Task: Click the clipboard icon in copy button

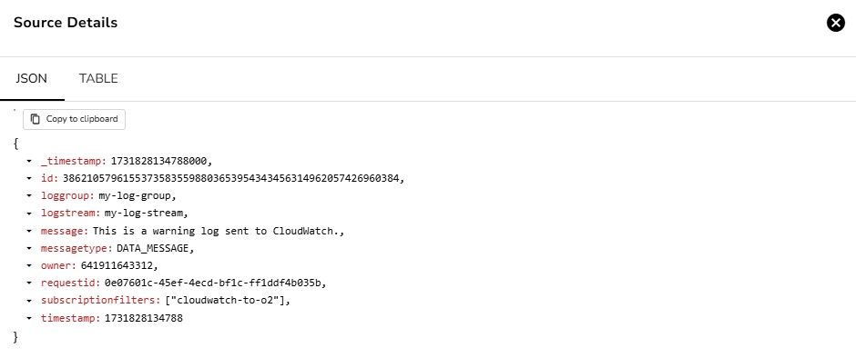Action: point(36,119)
